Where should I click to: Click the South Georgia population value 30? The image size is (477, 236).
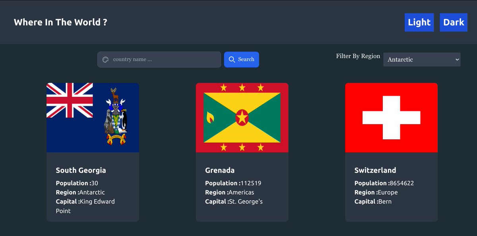coord(94,183)
